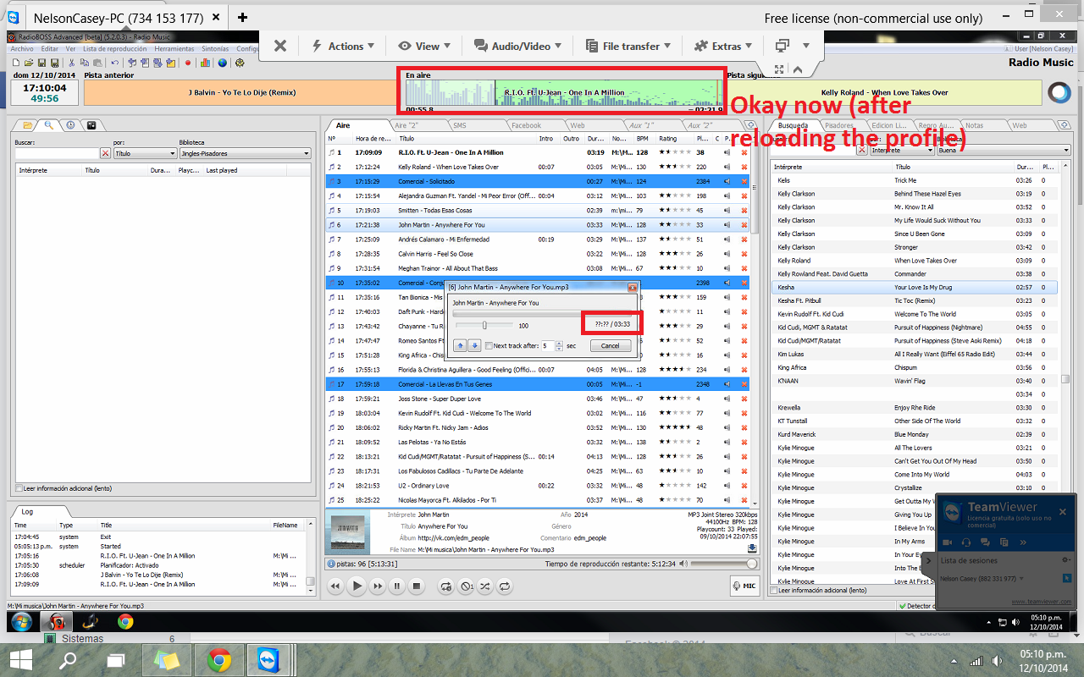Close the TeamViewer toolbar X
Image resolution: width=1084 pixels, height=677 pixels.
pos(280,47)
